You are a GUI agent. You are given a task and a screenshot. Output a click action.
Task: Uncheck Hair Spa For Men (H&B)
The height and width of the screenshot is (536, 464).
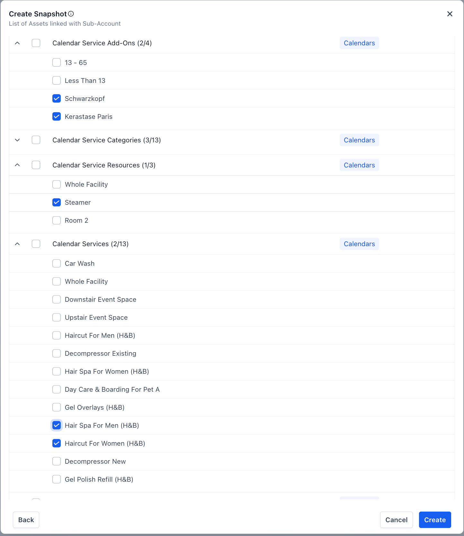point(57,425)
